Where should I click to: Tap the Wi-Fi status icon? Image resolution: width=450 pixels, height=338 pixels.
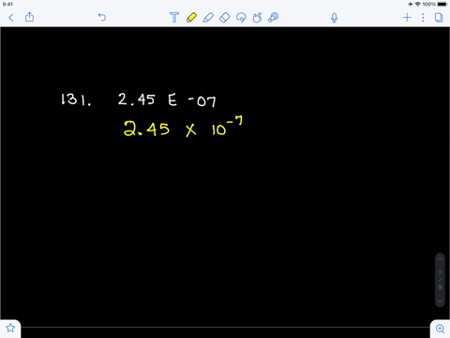point(418,4)
